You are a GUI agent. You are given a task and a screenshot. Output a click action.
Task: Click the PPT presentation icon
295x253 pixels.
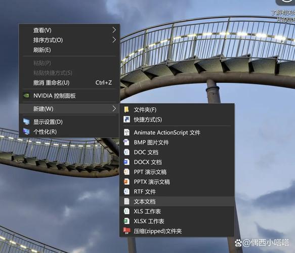127,172
